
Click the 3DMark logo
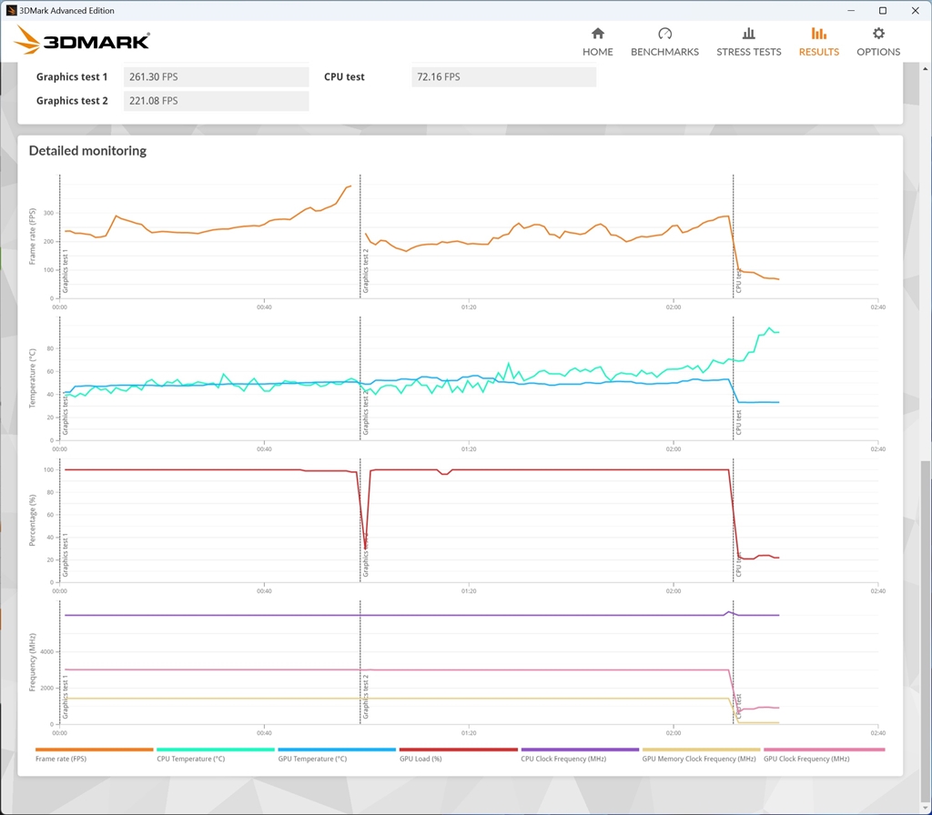click(81, 40)
